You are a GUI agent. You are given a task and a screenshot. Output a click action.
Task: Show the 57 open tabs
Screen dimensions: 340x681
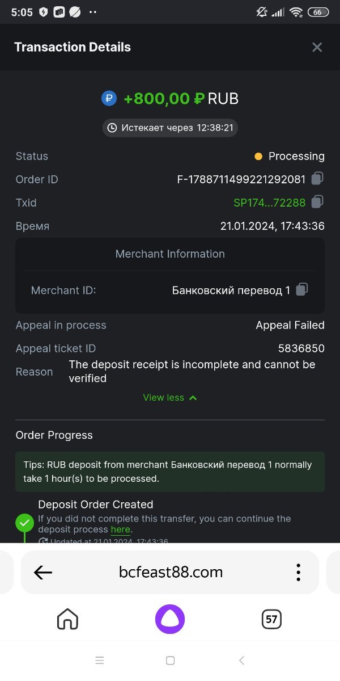click(271, 619)
